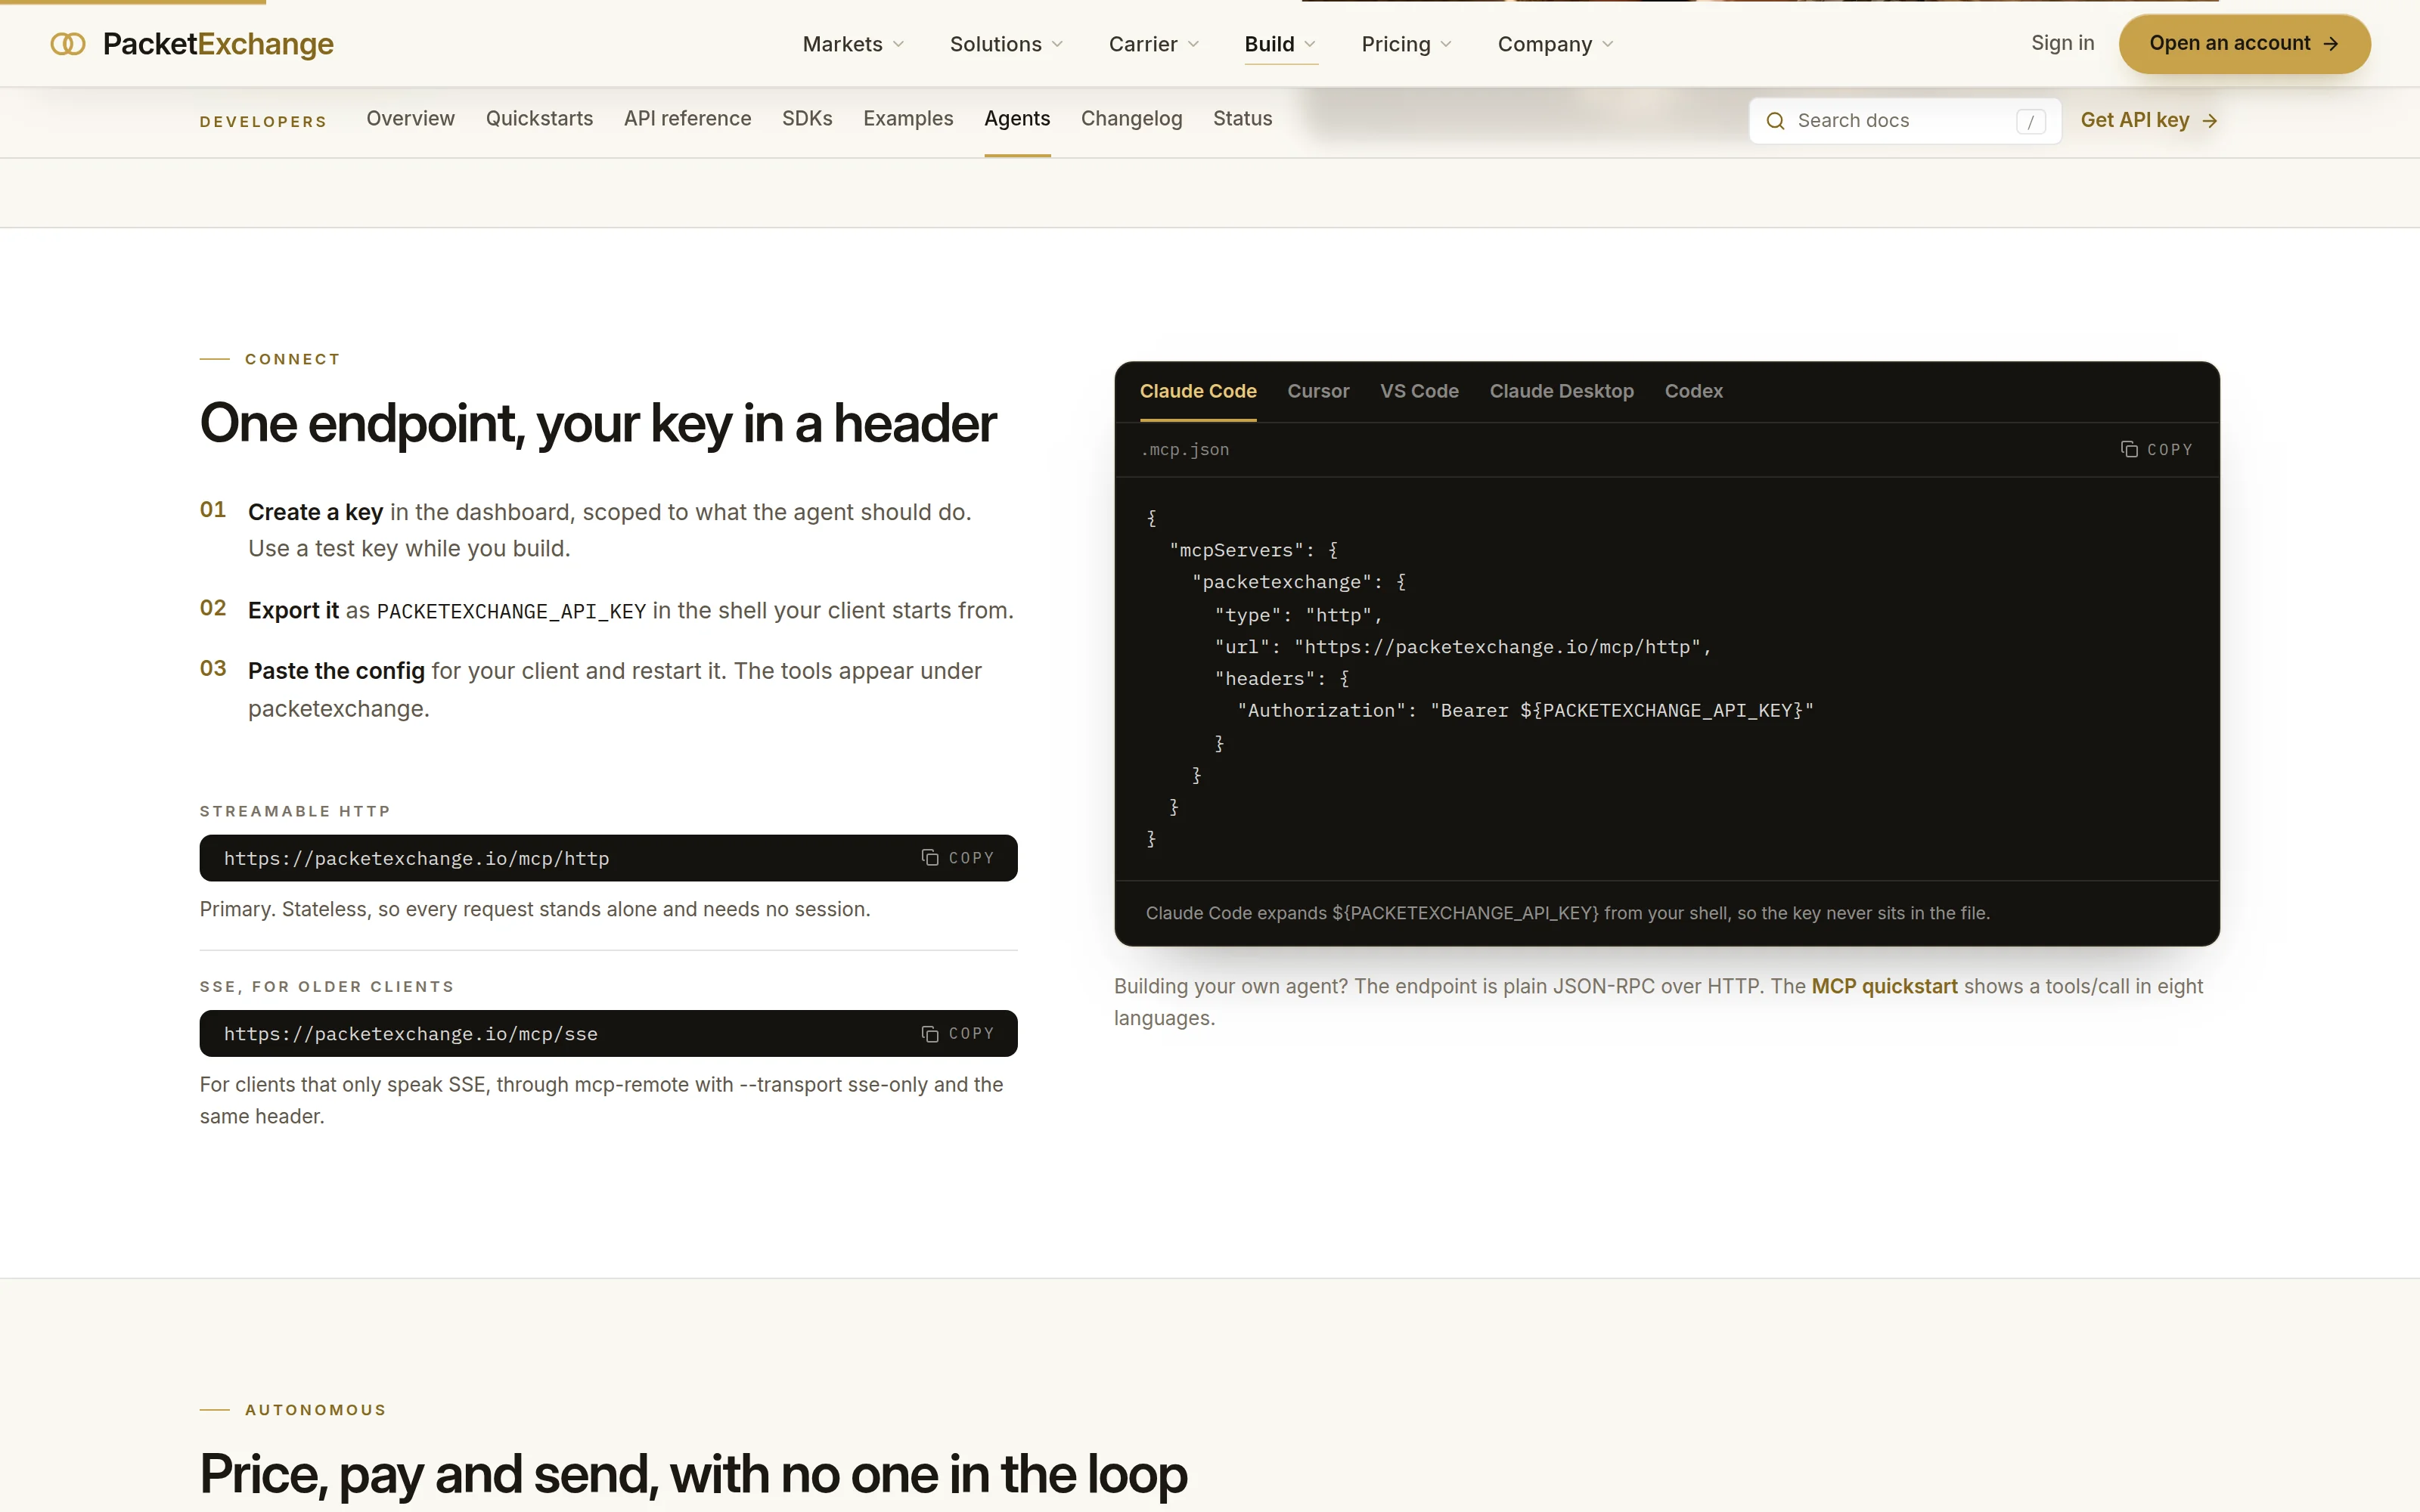The height and width of the screenshot is (1512, 2420).
Task: Copy the SSE endpoint URL
Action: pos(957,1033)
